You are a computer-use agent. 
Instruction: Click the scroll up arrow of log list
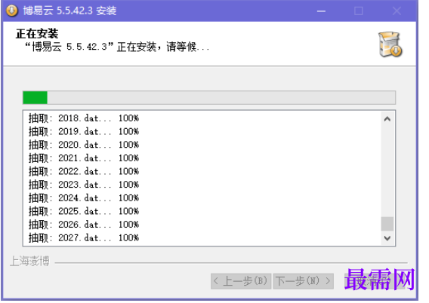(387, 119)
